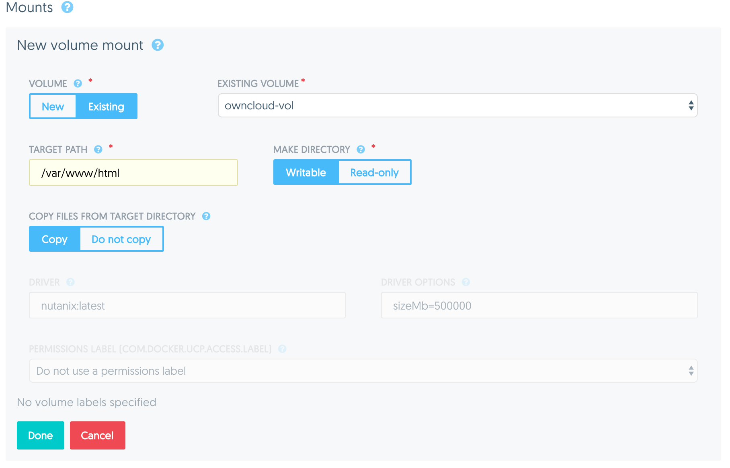The image size is (730, 468).
Task: Click the Volume field help icon
Action: click(78, 84)
